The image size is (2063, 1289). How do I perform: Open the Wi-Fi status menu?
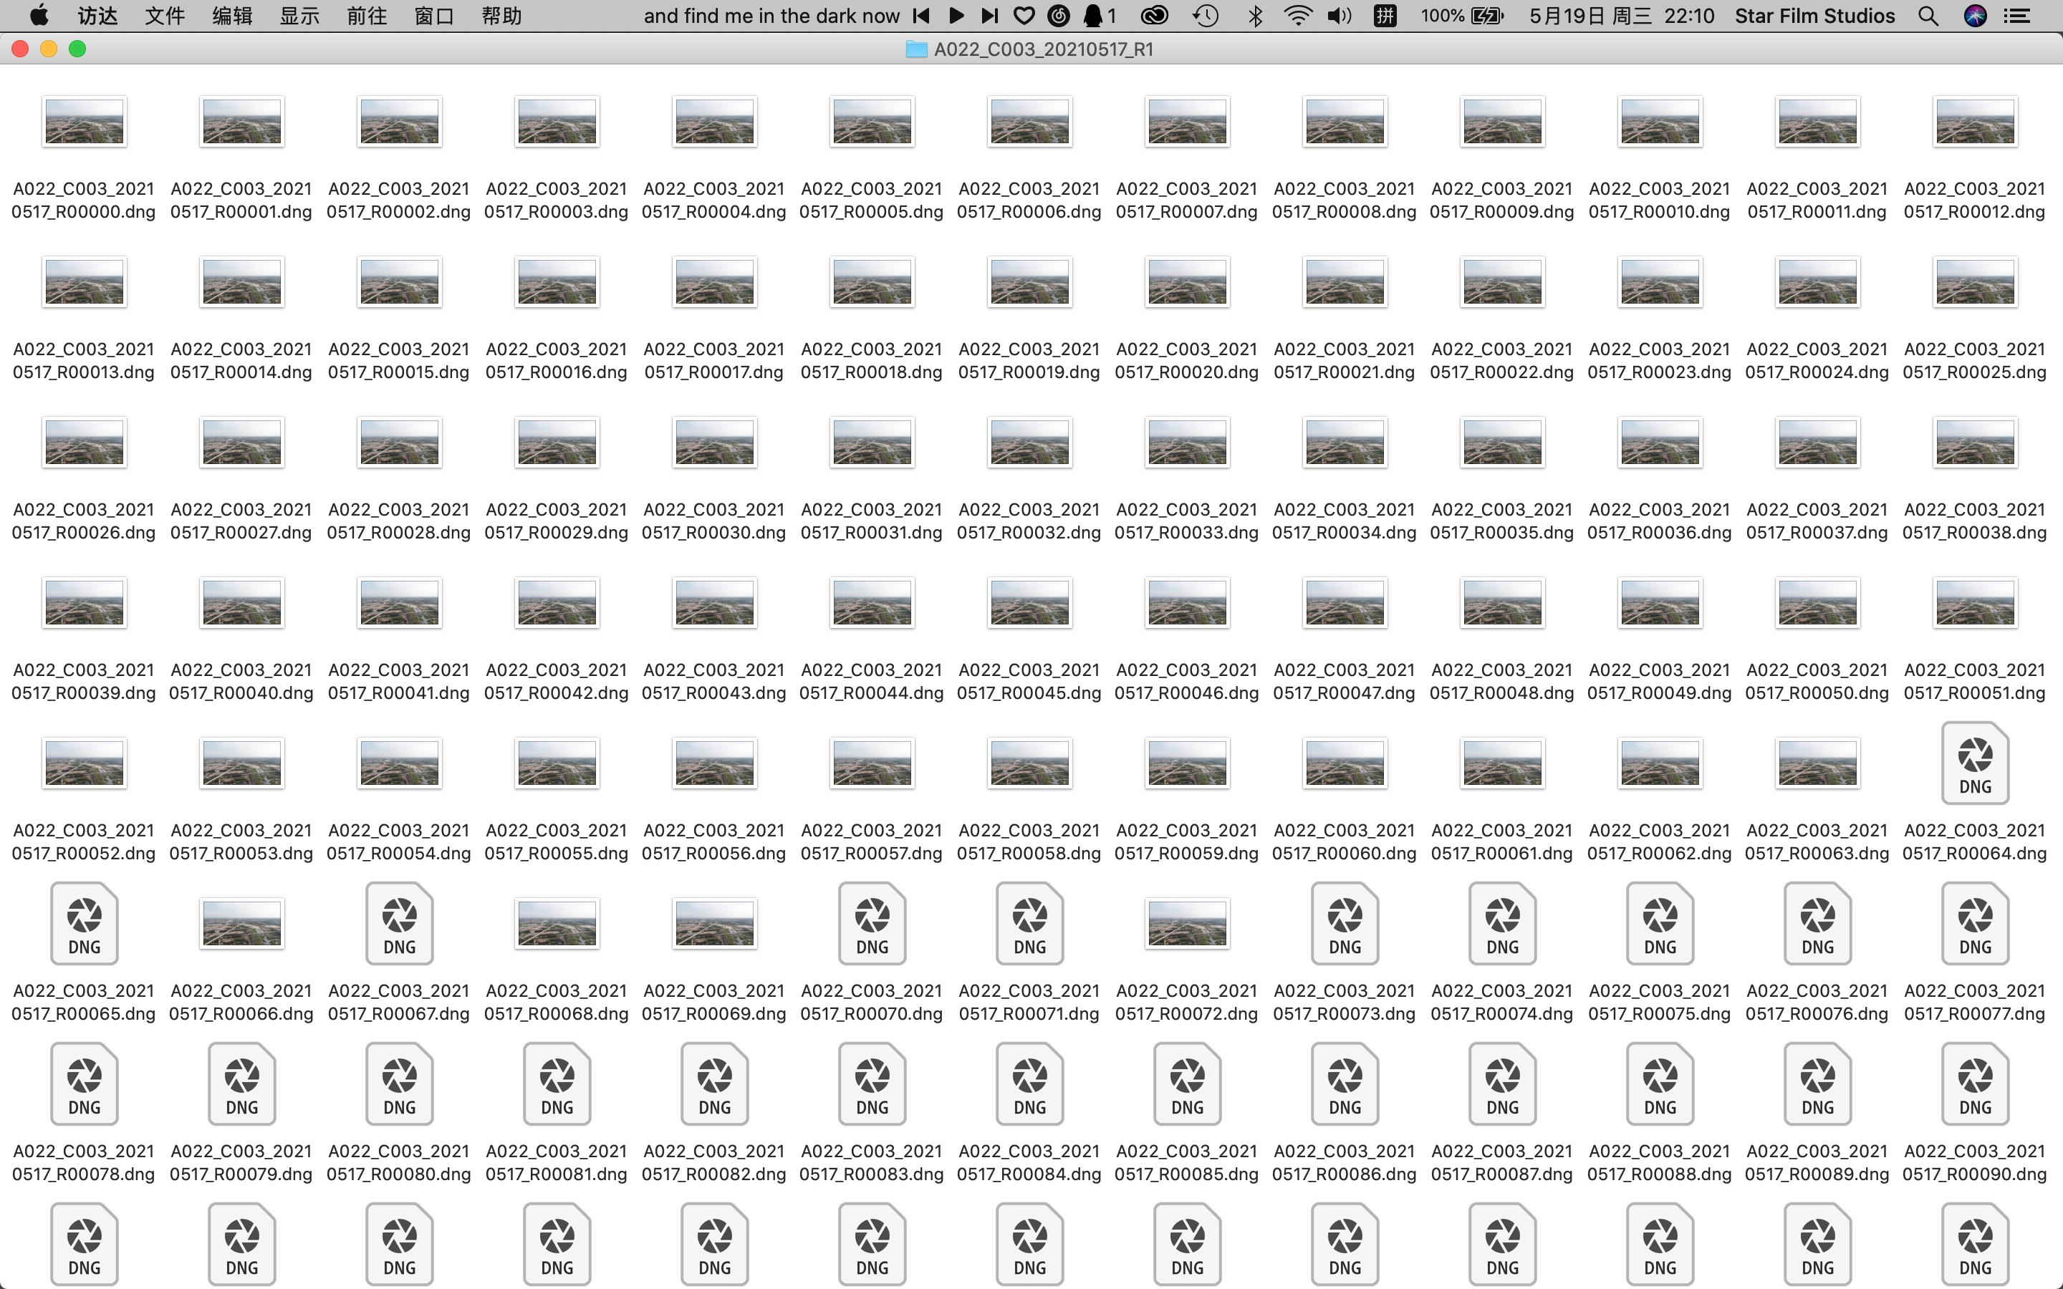click(x=1297, y=15)
